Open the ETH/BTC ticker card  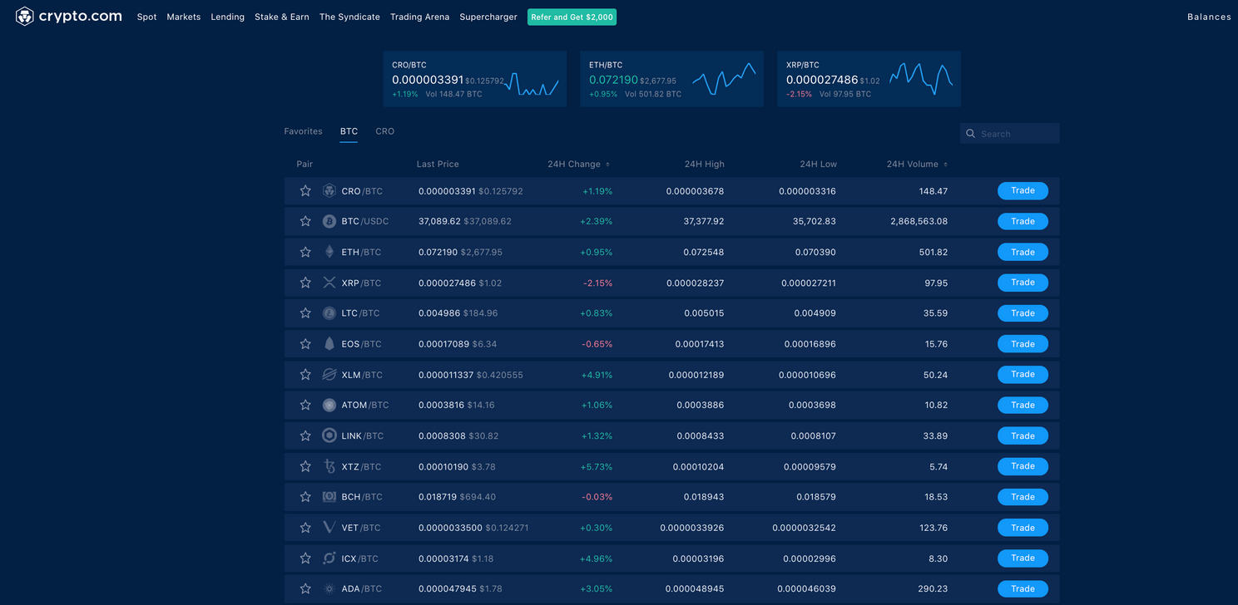pos(672,79)
